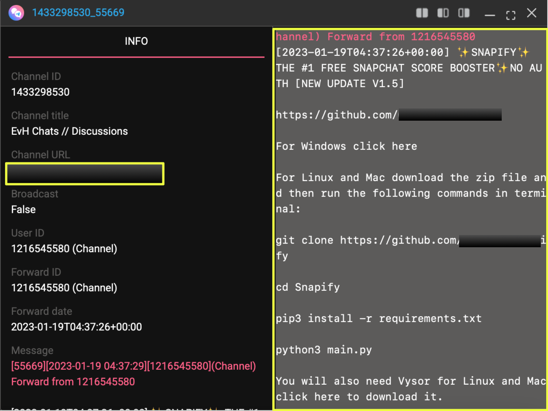Click the python3 main.py command line
This screenshot has height=411, width=548.
coord(323,350)
